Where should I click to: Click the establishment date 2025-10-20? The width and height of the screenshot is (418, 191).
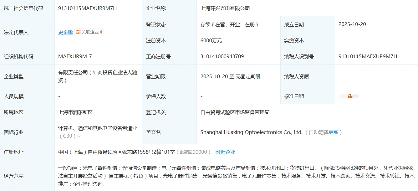pos(352,24)
